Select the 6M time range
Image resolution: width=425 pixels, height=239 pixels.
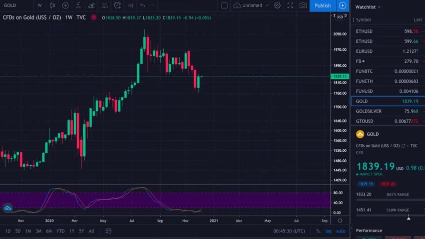pos(49,231)
